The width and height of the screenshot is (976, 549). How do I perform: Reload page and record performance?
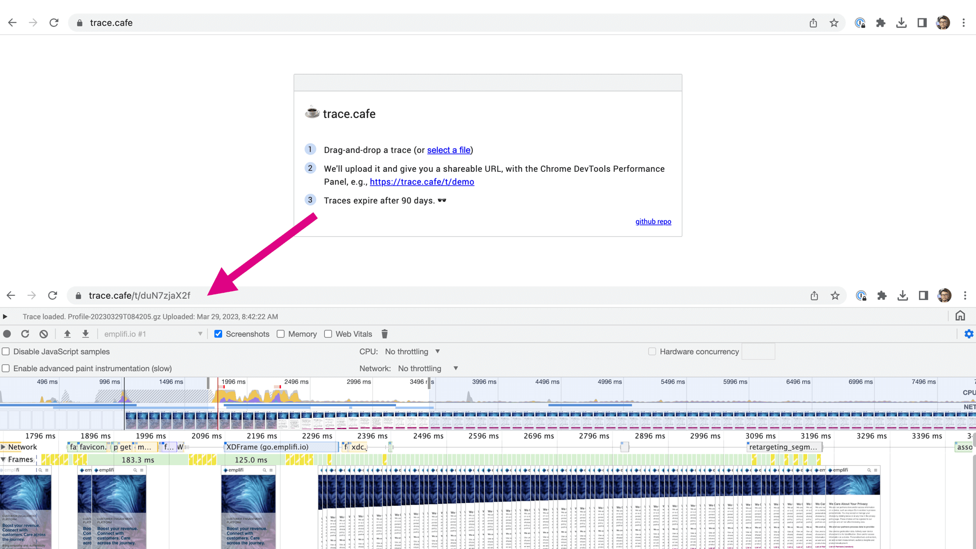pyautogui.click(x=25, y=334)
